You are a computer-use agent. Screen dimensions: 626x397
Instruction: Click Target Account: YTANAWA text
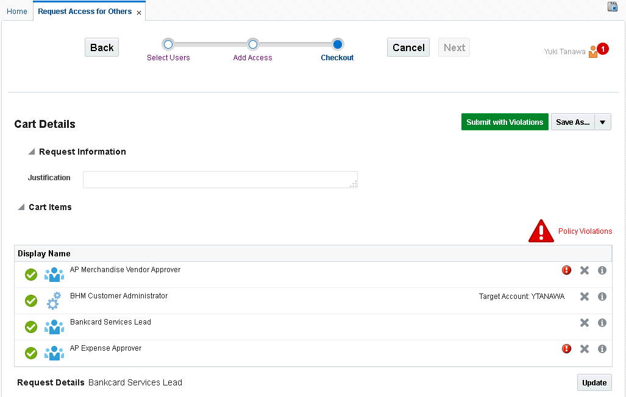(521, 297)
